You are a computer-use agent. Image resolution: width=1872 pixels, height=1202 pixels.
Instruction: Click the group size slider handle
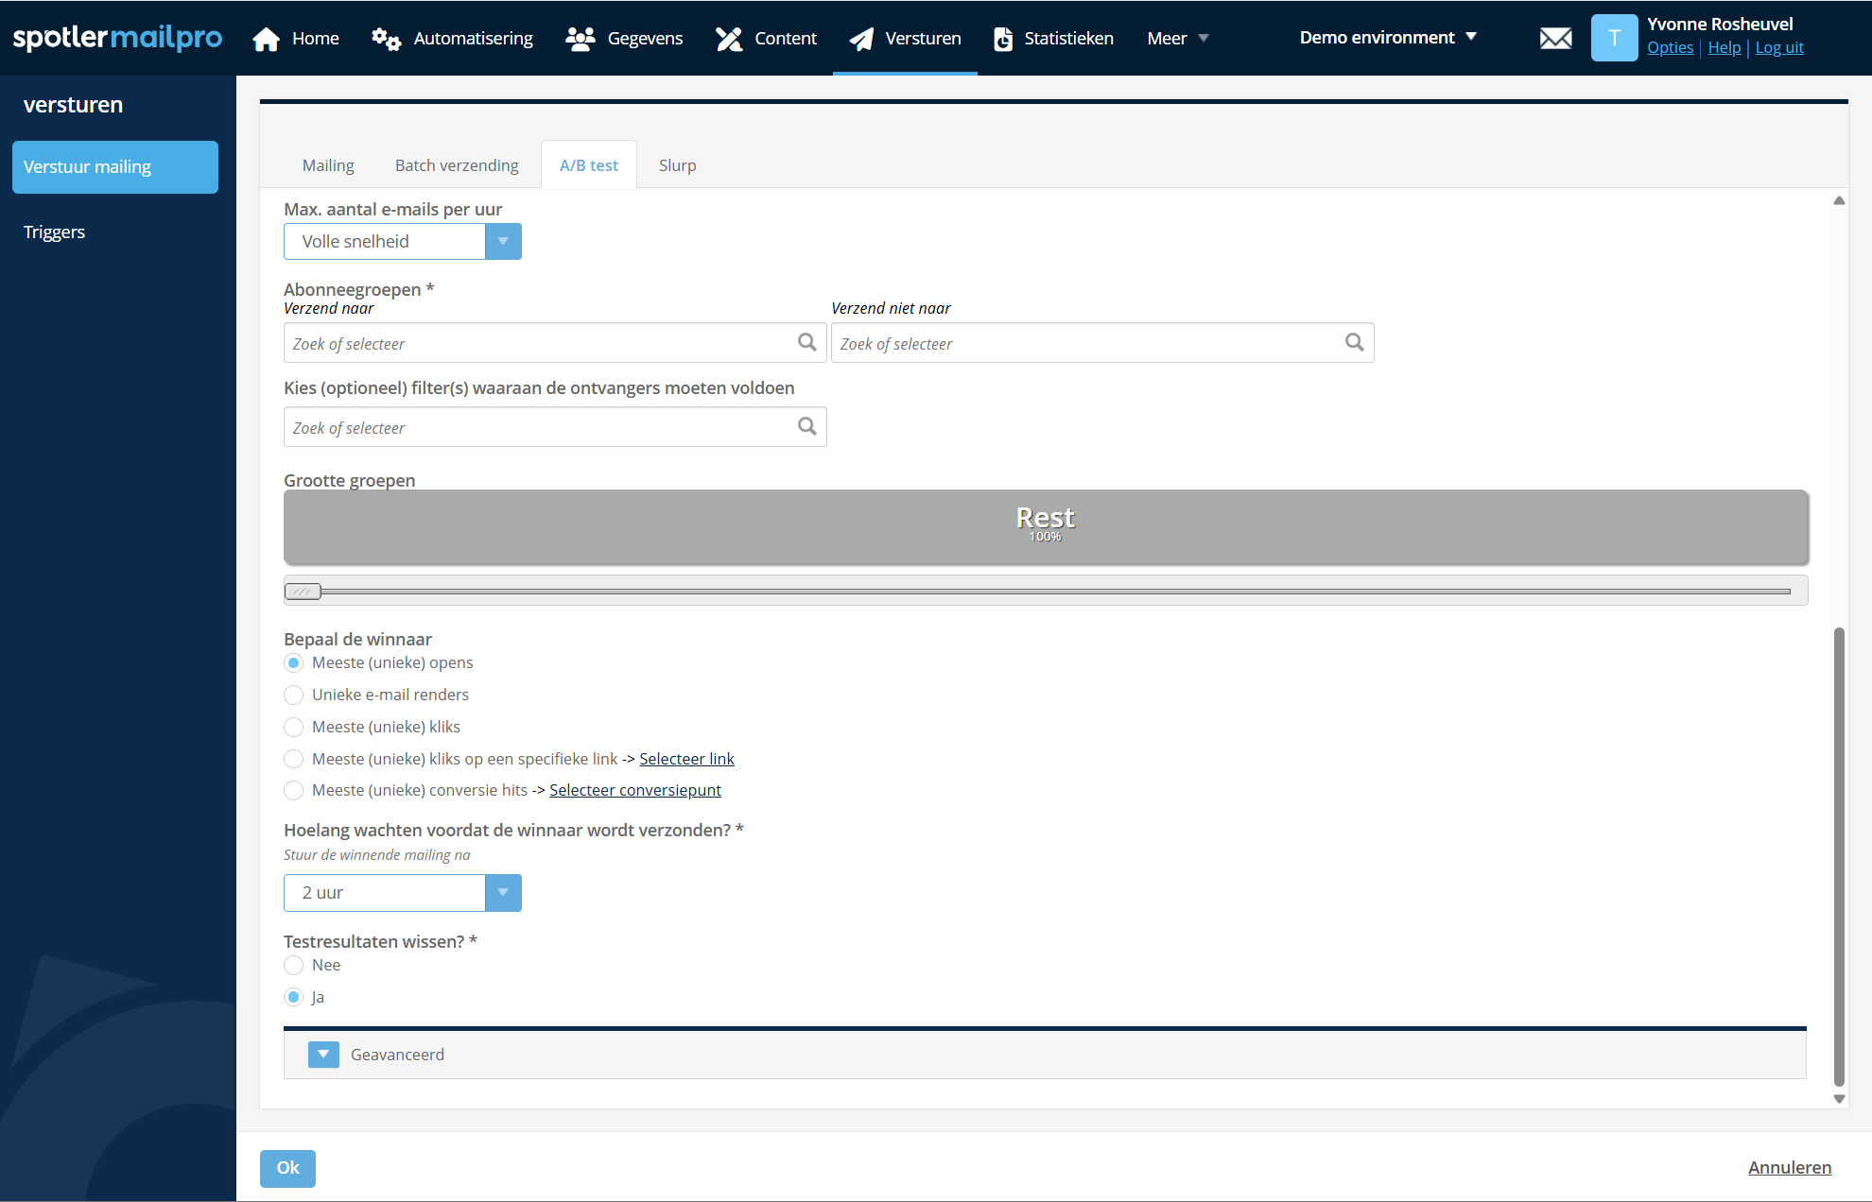tap(303, 592)
